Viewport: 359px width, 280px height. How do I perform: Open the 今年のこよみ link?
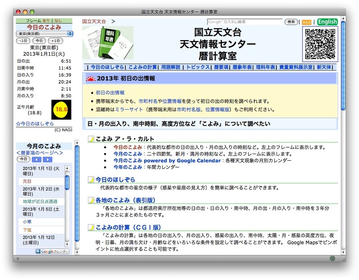point(128,167)
